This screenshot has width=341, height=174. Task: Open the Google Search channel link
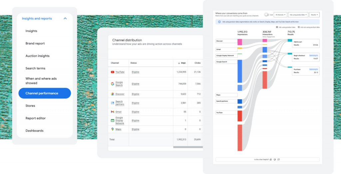pos(119,84)
